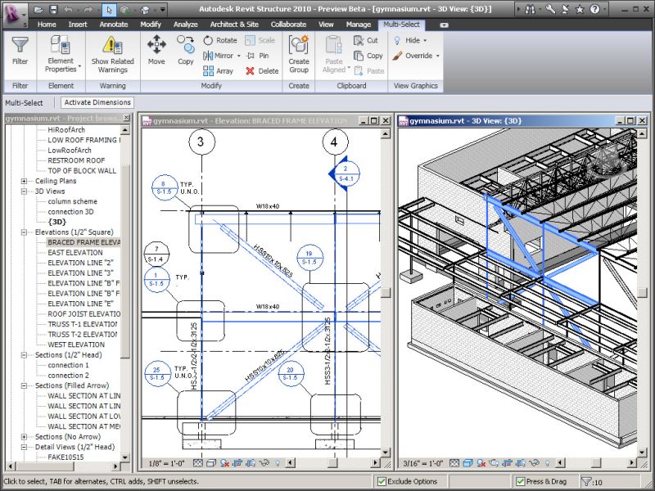This screenshot has height=491, width=655.
Task: Toggle Reveal Hidden Elements lightbulb in 3D view
Action: (x=547, y=463)
